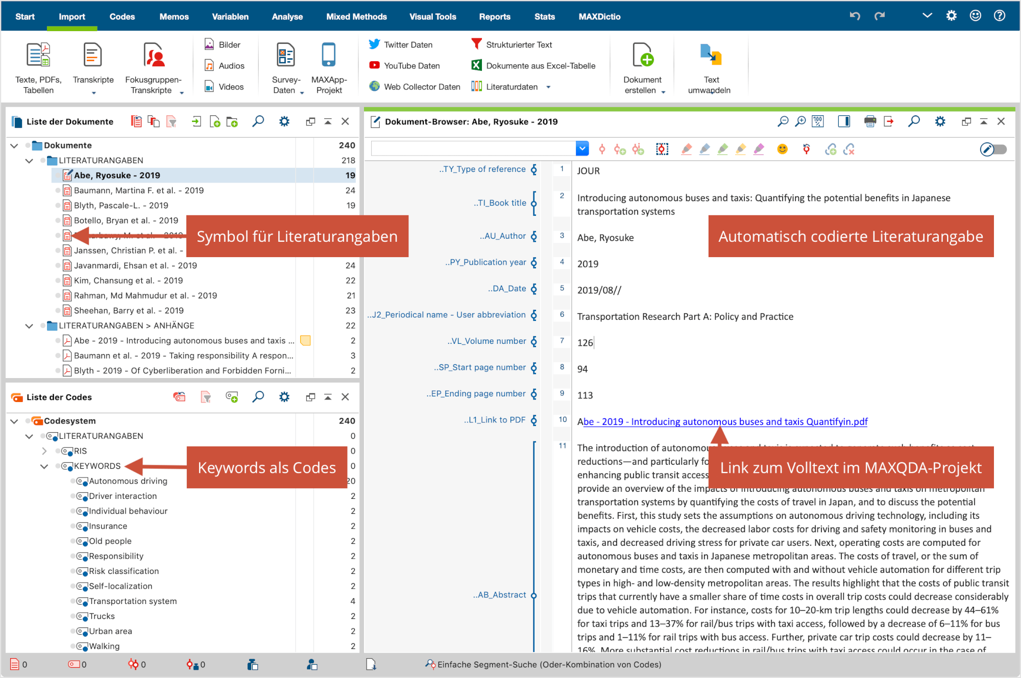This screenshot has width=1021, height=678.
Task: Click Text umwandeln icon
Action: (x=711, y=55)
